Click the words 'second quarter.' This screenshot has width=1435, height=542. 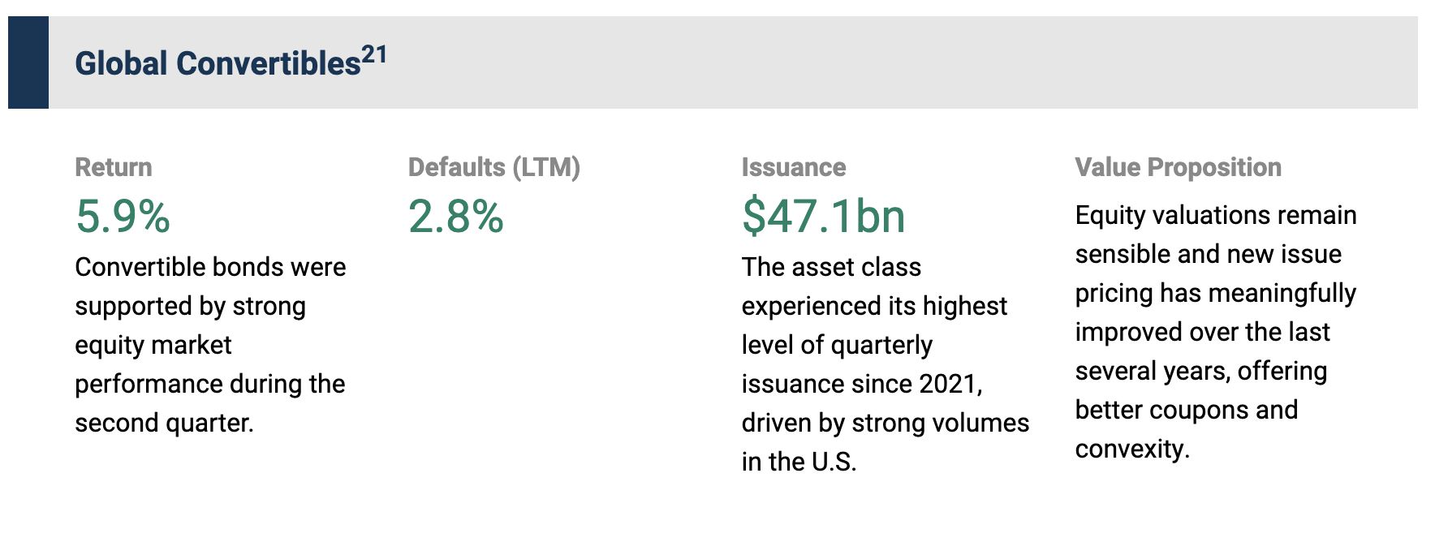[x=164, y=423]
